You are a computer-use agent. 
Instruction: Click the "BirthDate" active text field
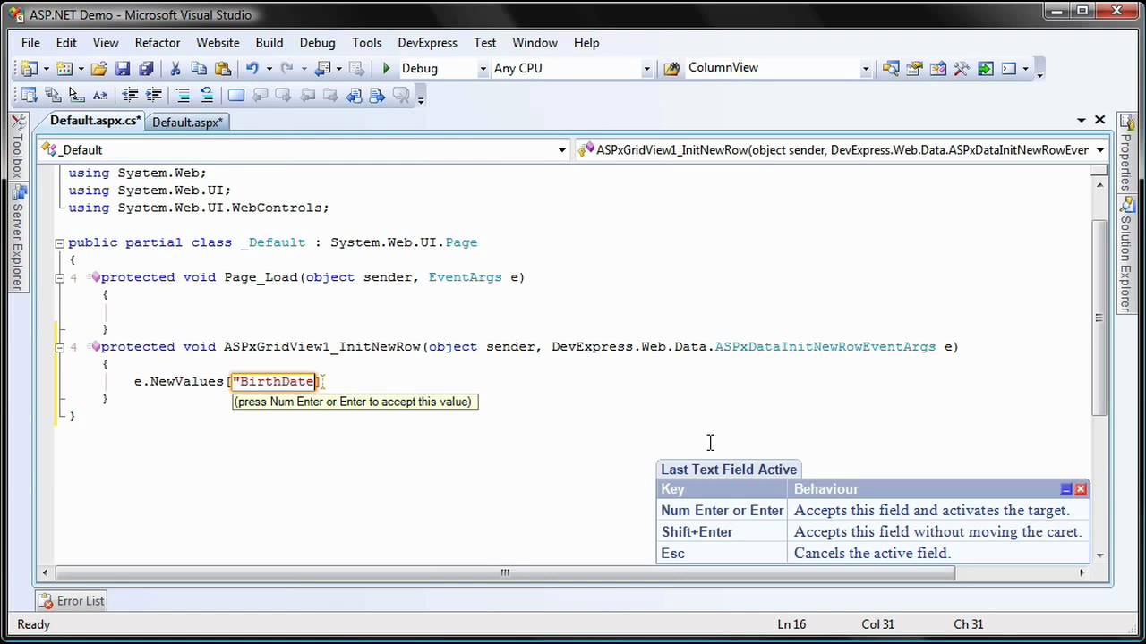[274, 382]
